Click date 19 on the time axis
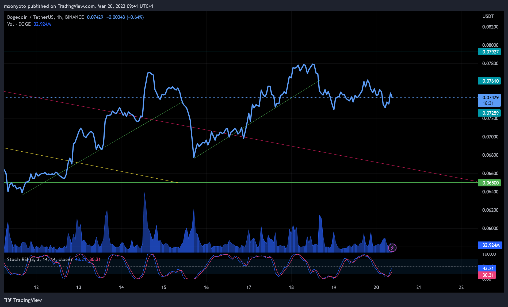The height and width of the screenshot is (307, 508). 334,287
